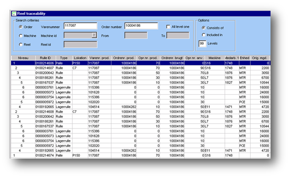Sort by the Lokation column header
Screen dimensions: 290x178
click(80, 58)
